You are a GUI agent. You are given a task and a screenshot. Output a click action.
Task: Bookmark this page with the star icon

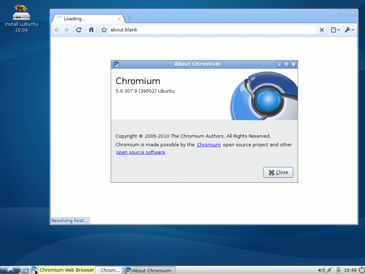point(104,30)
